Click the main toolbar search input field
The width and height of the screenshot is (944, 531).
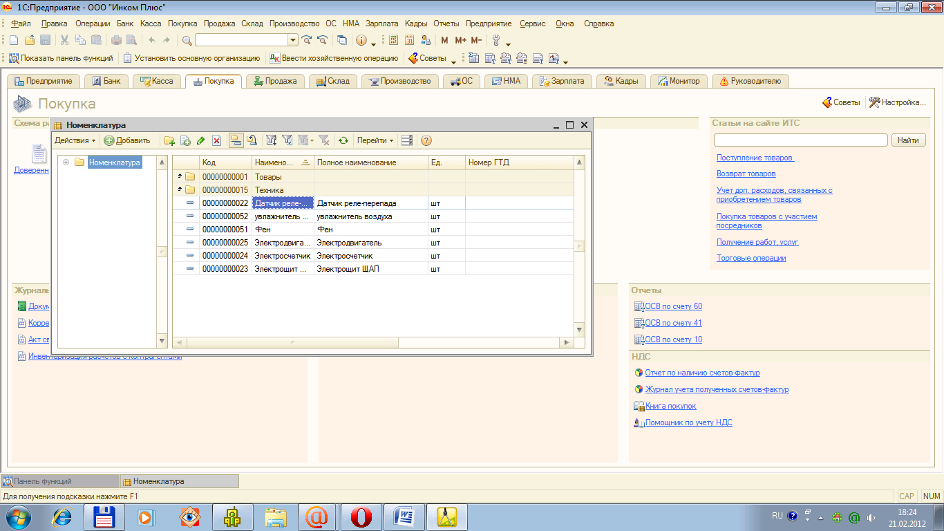pos(241,40)
